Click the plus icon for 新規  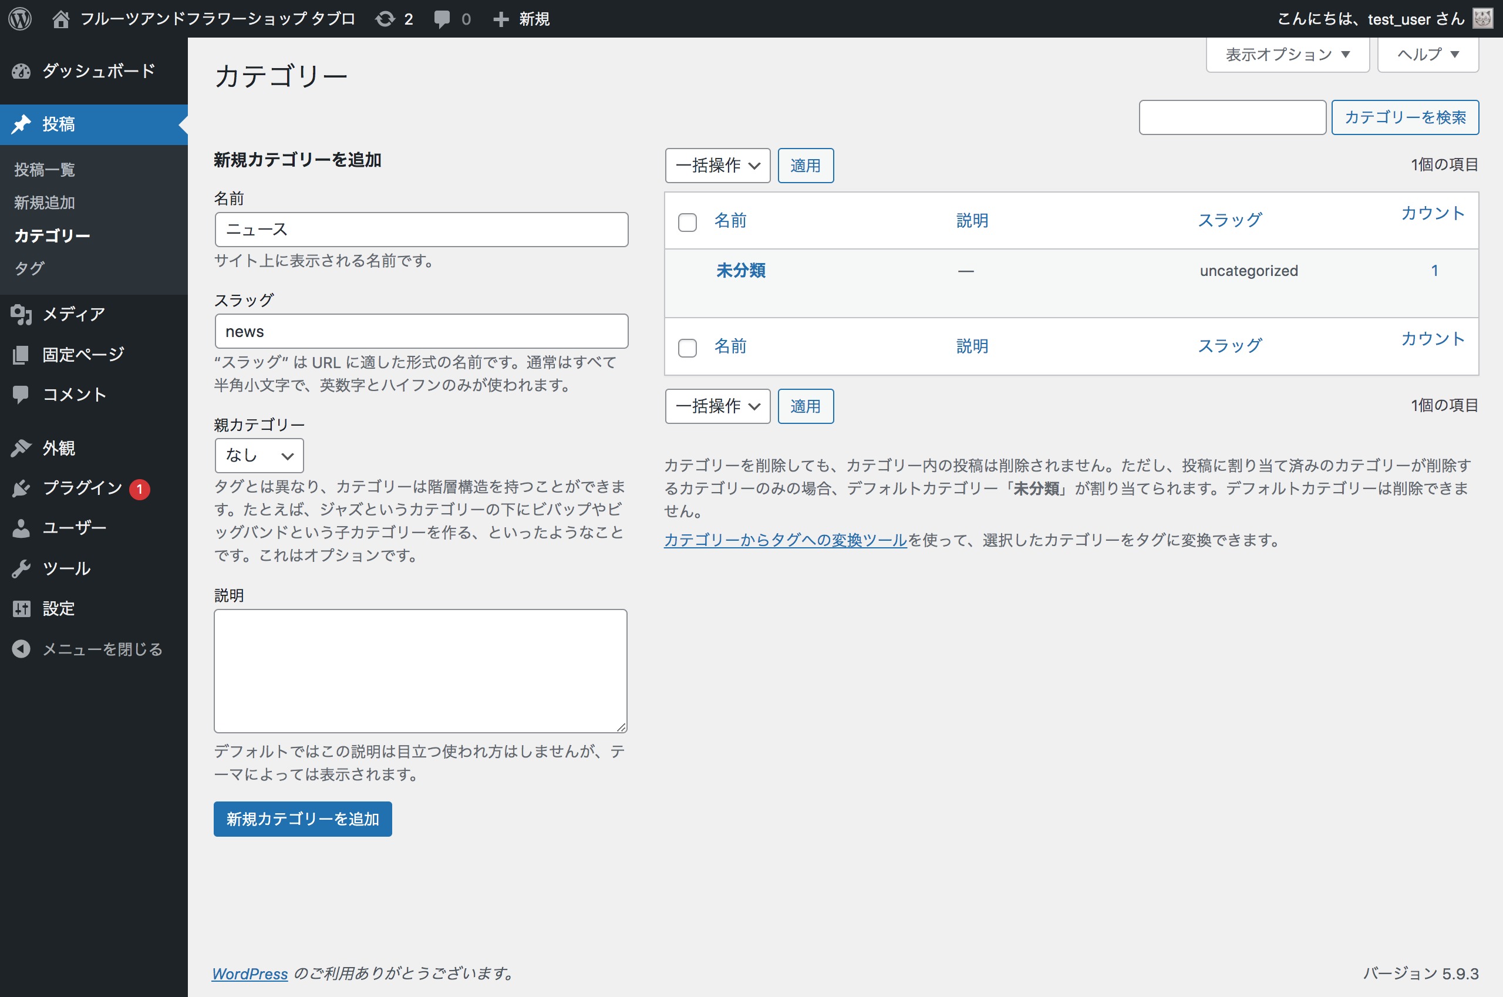tap(501, 19)
